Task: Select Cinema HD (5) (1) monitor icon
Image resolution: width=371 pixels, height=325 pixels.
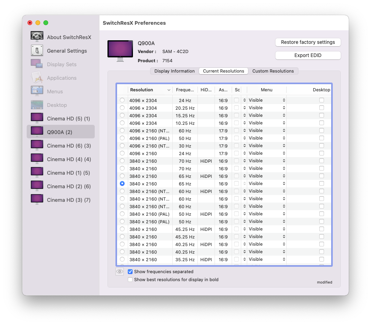Action: [x=37, y=118]
